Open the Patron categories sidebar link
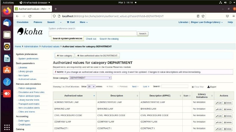The height and width of the screenshot is (132, 236). pos(27,88)
